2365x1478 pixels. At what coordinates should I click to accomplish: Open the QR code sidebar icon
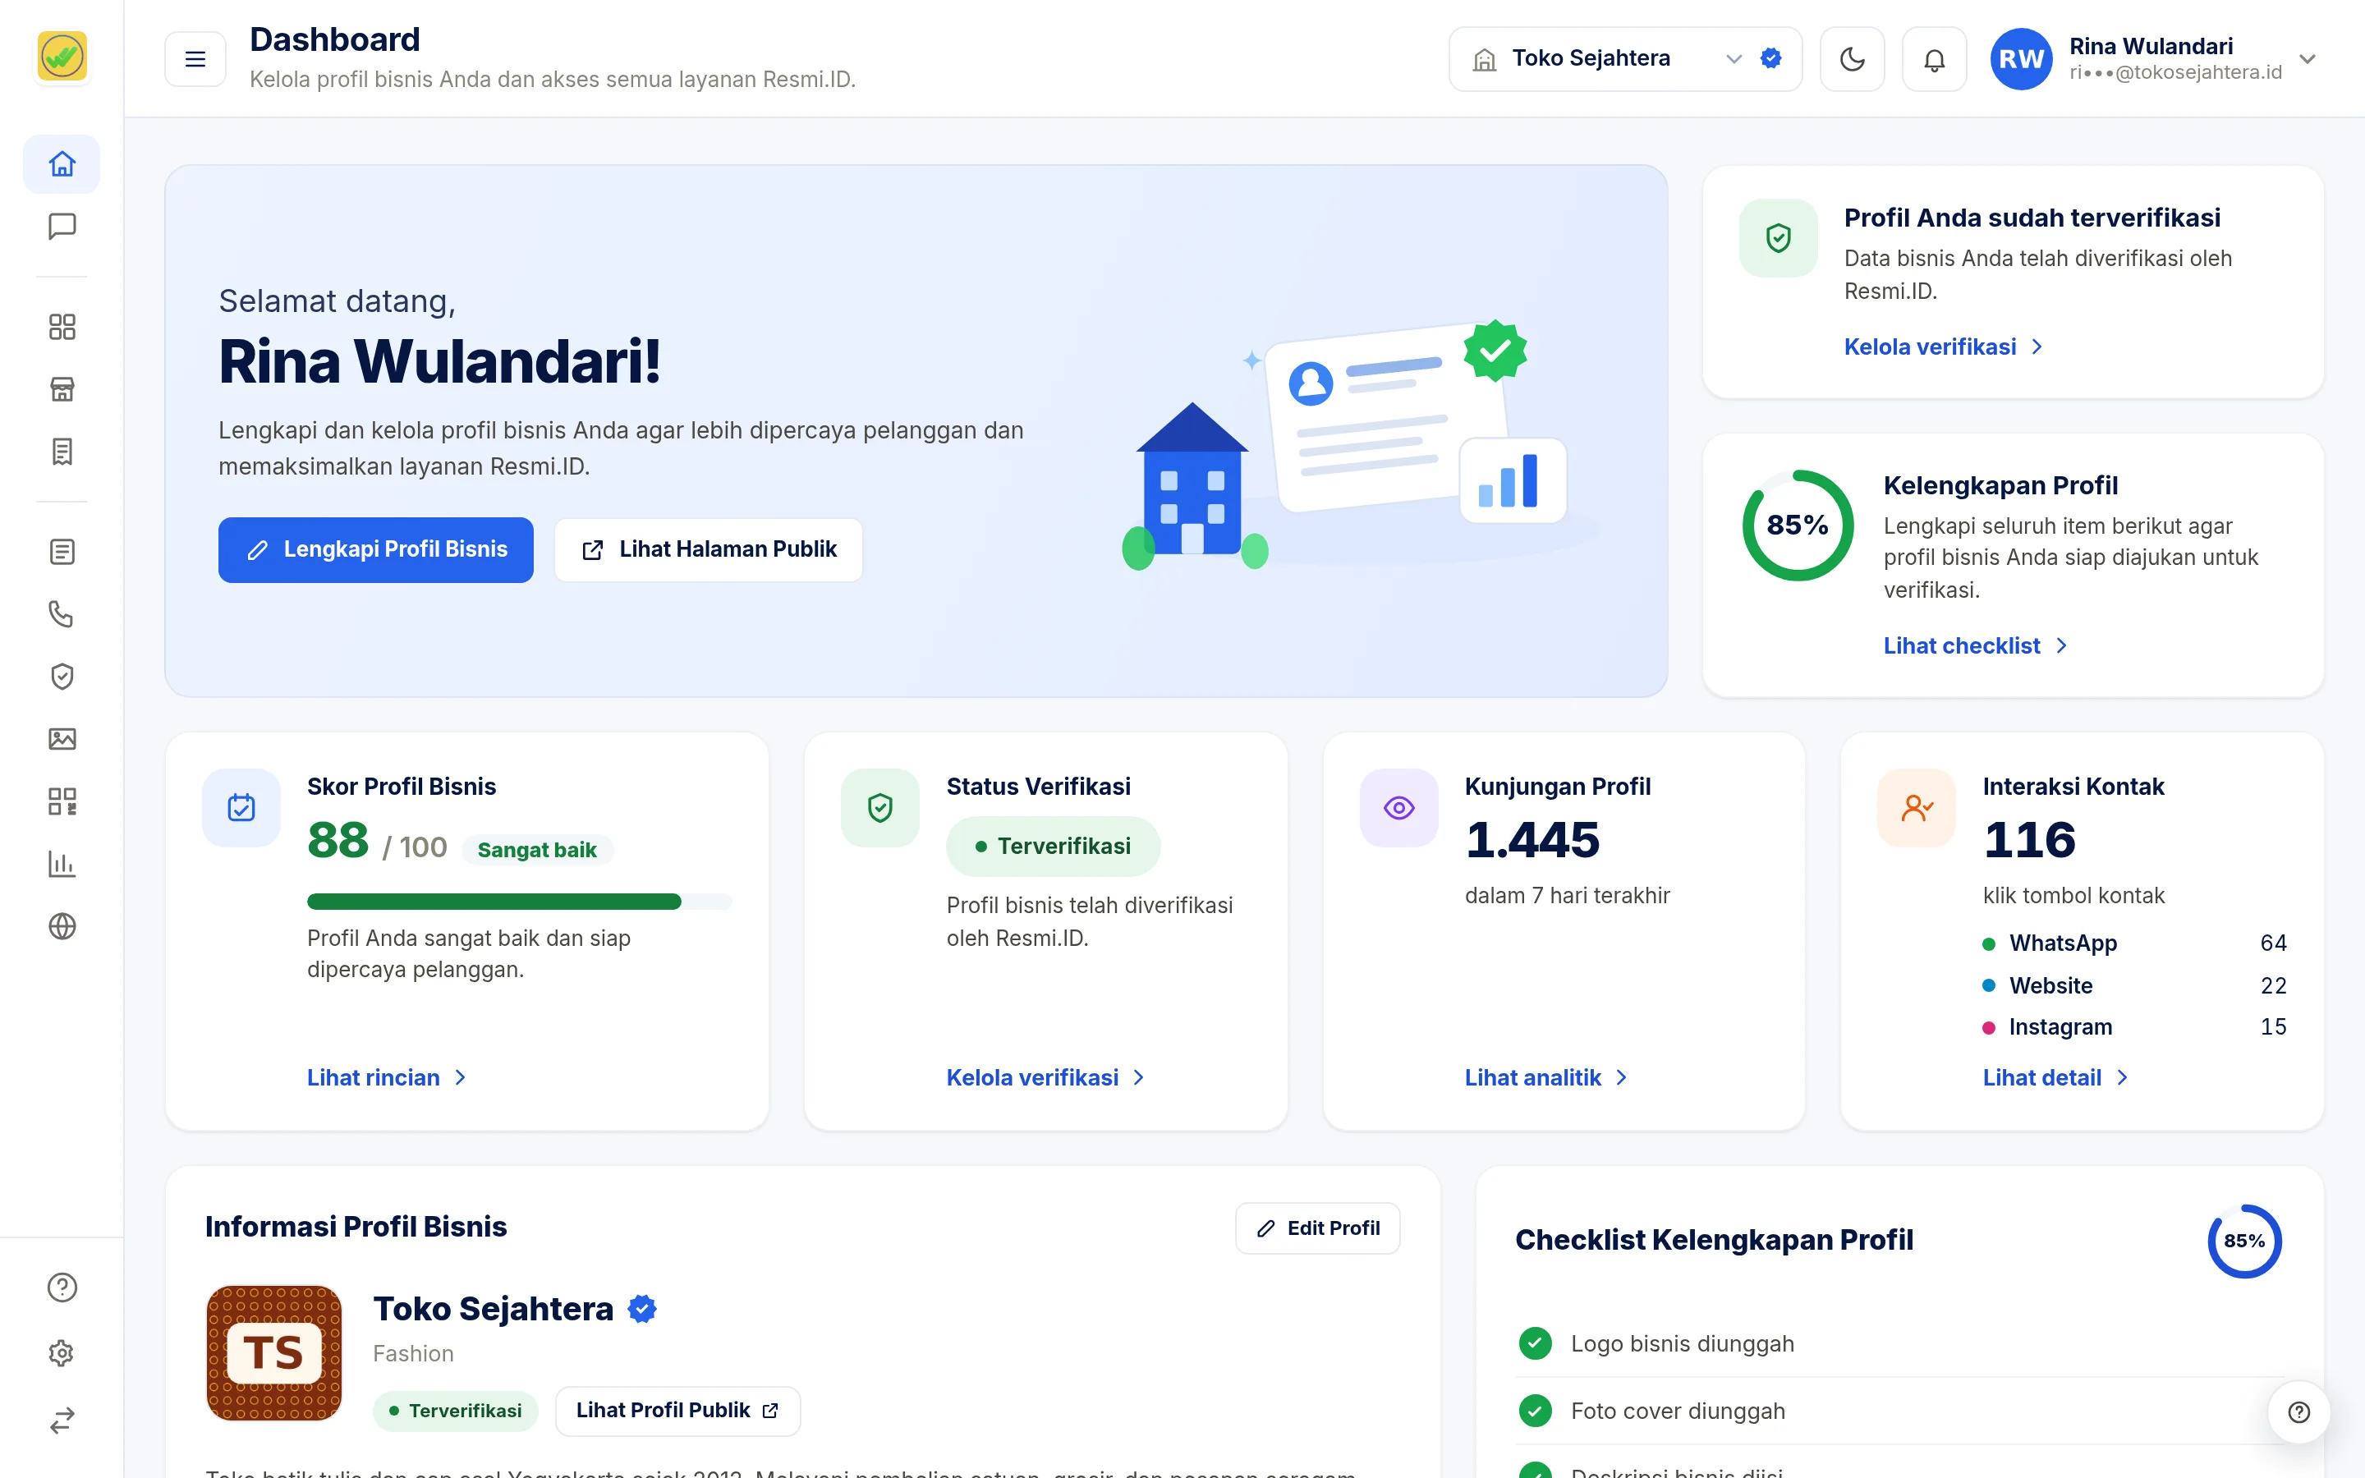[62, 801]
